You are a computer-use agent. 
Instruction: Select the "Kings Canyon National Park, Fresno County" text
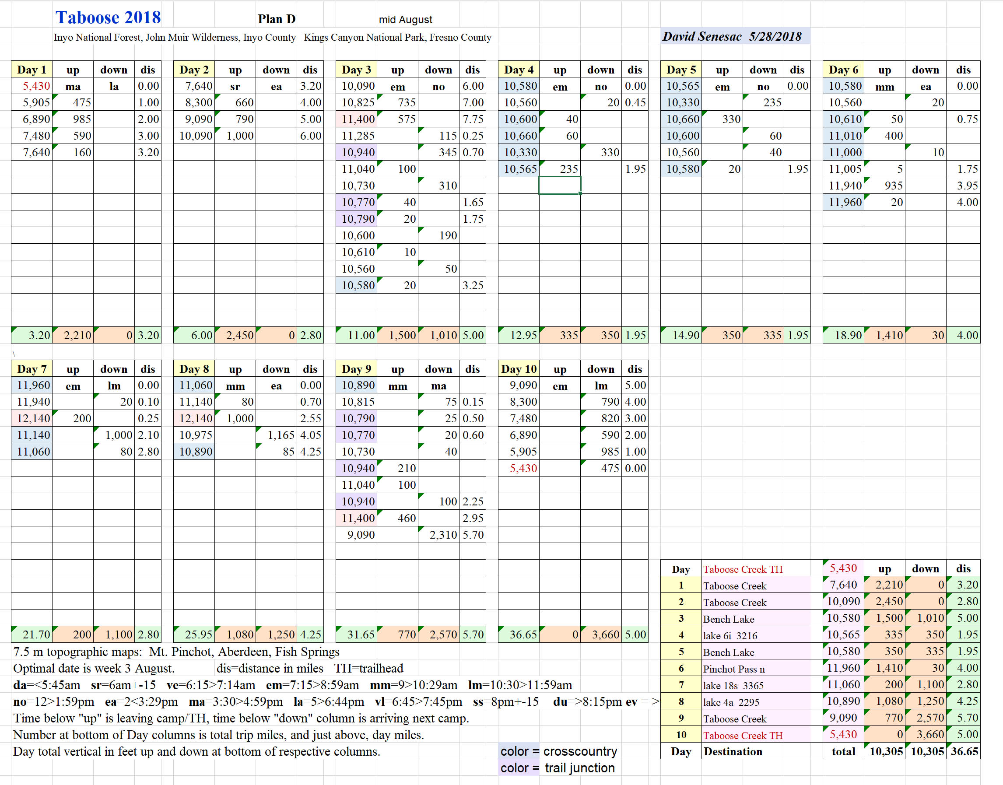(x=397, y=37)
